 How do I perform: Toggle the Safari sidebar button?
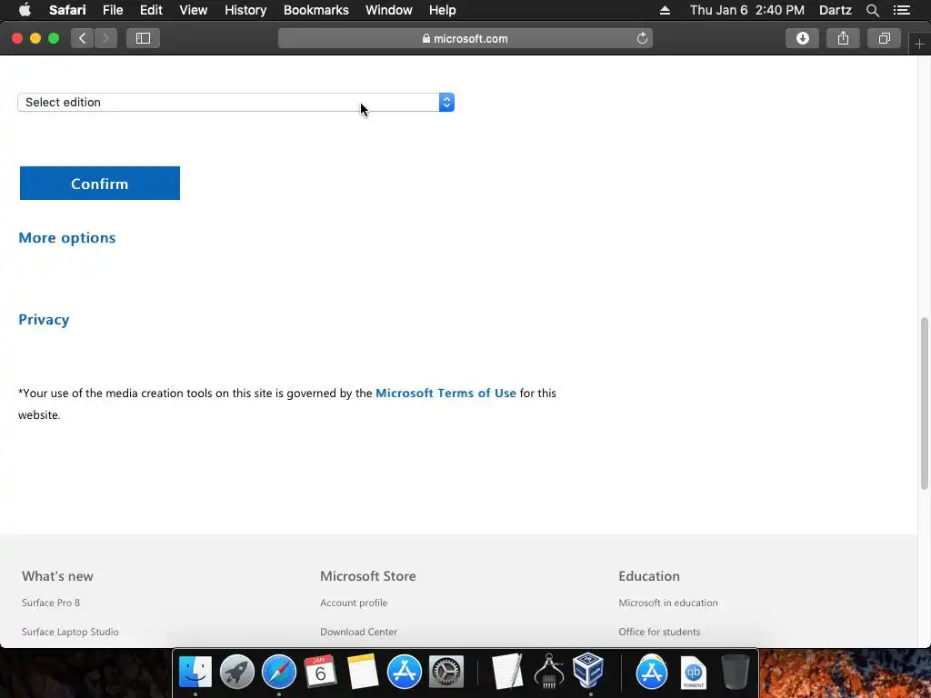click(x=143, y=38)
